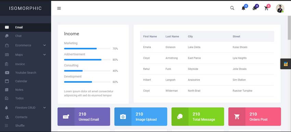The width and height of the screenshot is (291, 132).
Task: Click the Shuffle grid icon
Action: (x=7, y=125)
